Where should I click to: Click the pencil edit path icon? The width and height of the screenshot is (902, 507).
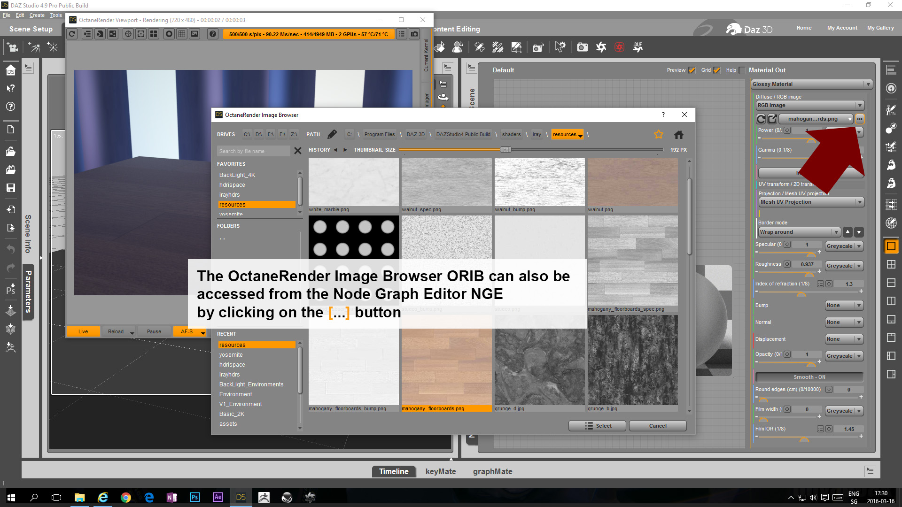pos(332,134)
